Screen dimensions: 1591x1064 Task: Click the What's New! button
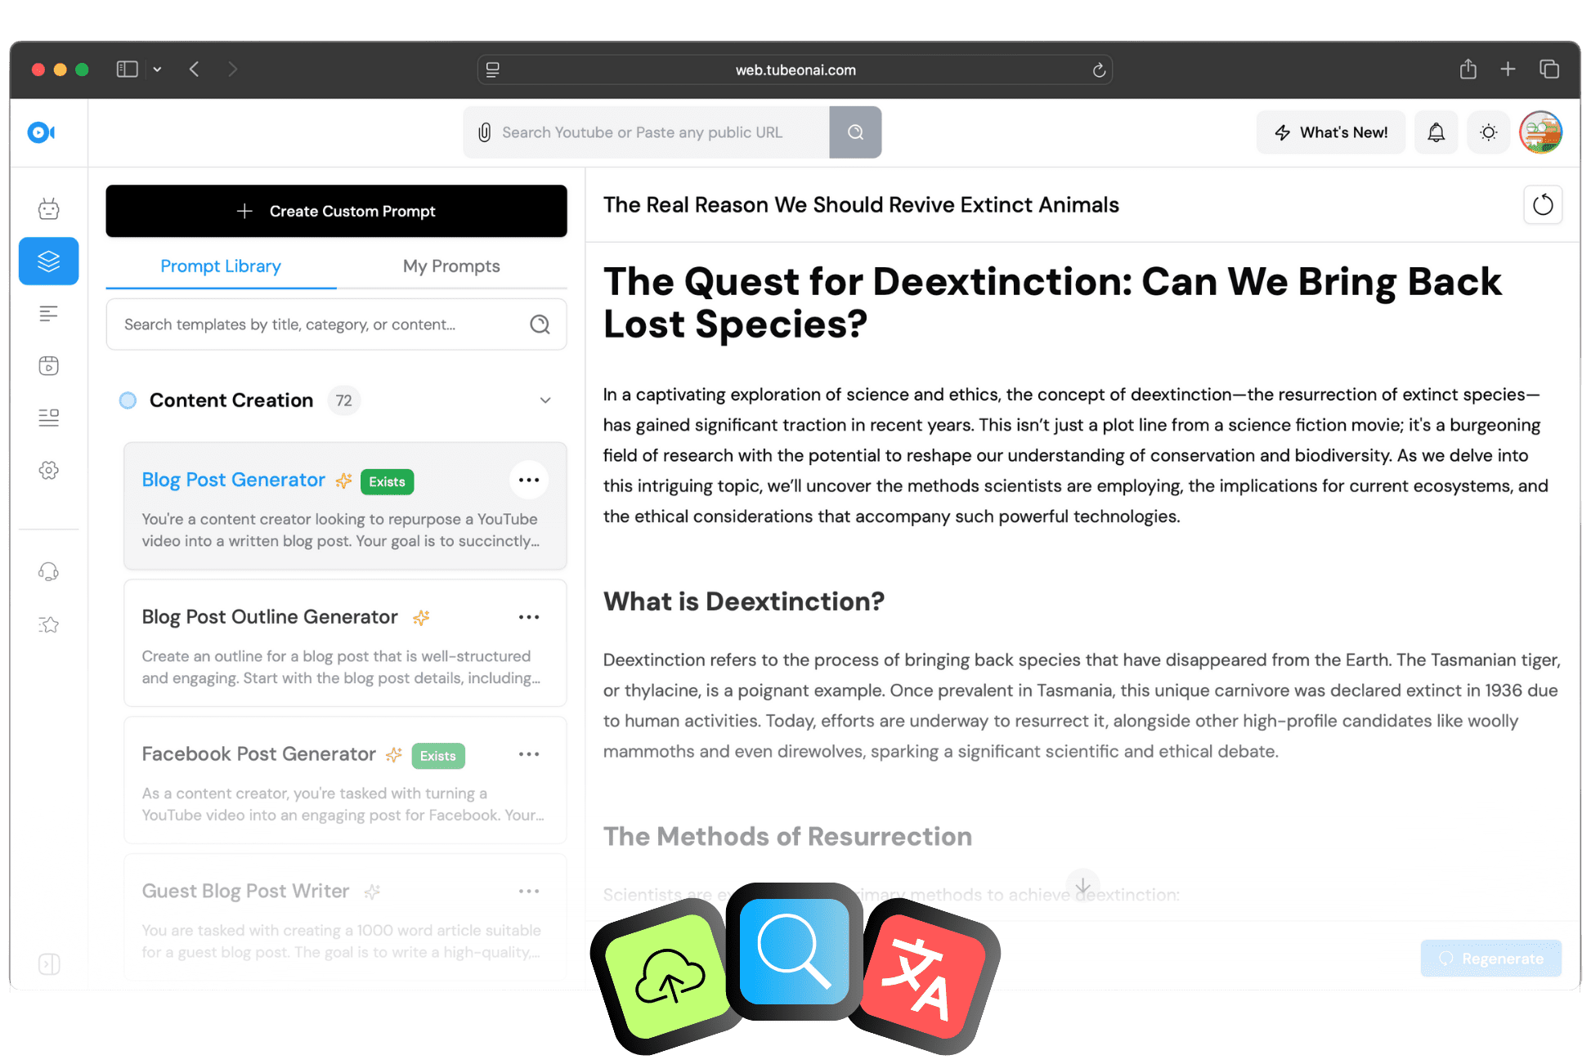[1331, 132]
